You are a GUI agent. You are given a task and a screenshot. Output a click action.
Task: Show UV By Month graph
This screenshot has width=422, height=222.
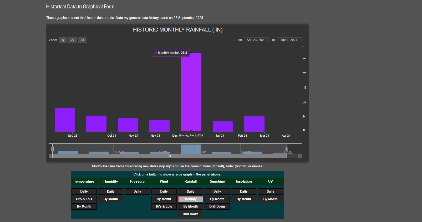point(271,199)
